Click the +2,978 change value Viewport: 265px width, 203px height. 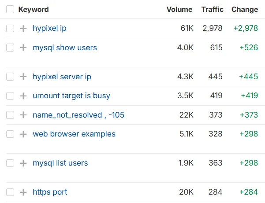point(246,28)
